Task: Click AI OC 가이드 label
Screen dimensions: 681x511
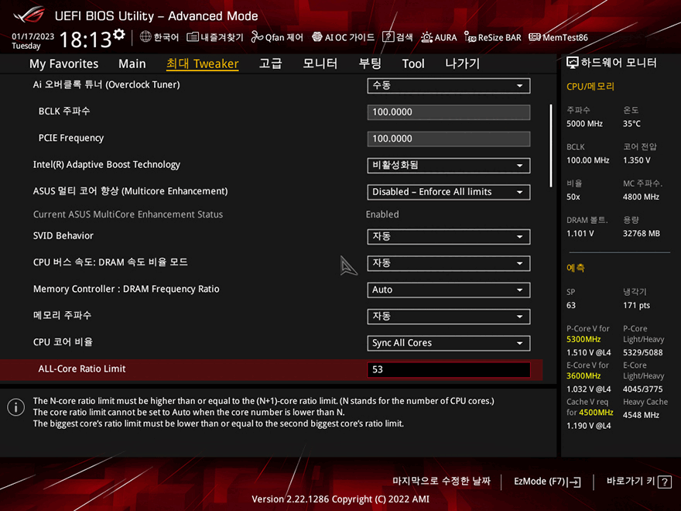Action: point(350,37)
